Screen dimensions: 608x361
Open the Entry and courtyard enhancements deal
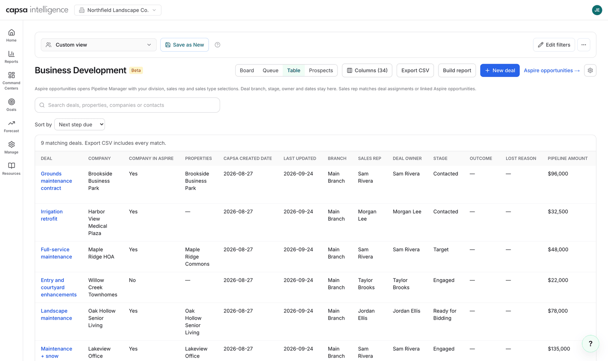(x=59, y=287)
